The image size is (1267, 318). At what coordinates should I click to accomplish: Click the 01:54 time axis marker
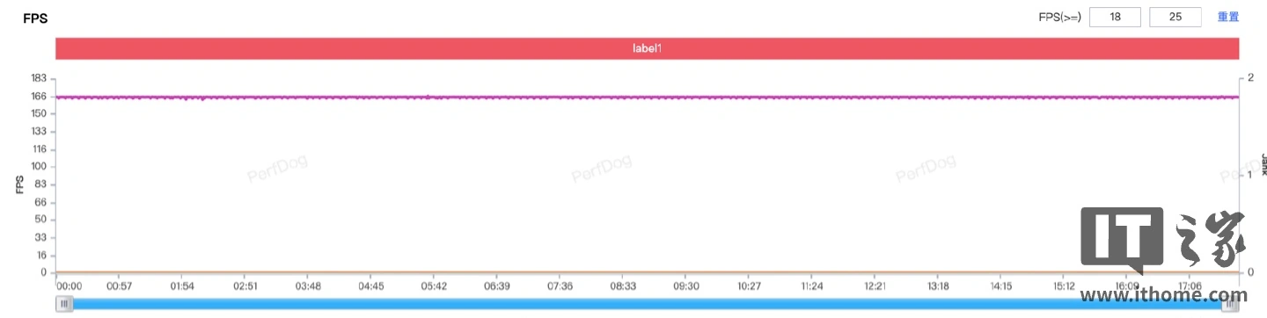point(182,286)
